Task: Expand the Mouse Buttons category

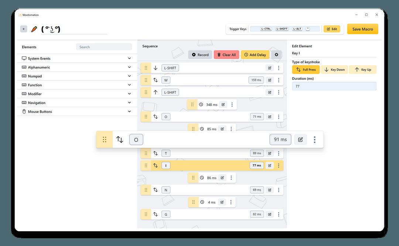Action: [77, 111]
